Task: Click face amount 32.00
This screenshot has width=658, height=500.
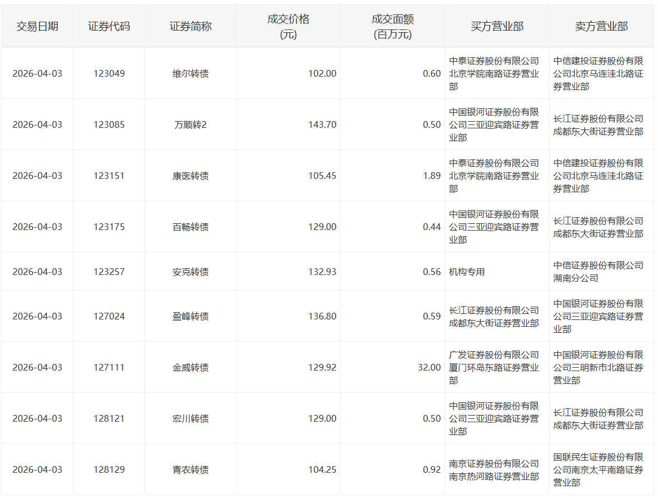Action: point(429,367)
